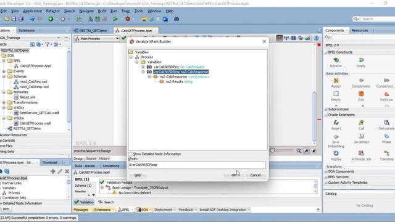
Task: Open the Window menu
Action: pyautogui.click(x=154, y=11)
